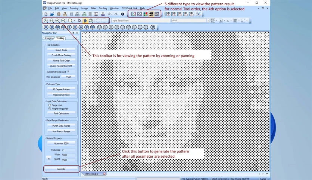Select the highlighted black-and-white pattern view icon

click(x=151, y=14)
